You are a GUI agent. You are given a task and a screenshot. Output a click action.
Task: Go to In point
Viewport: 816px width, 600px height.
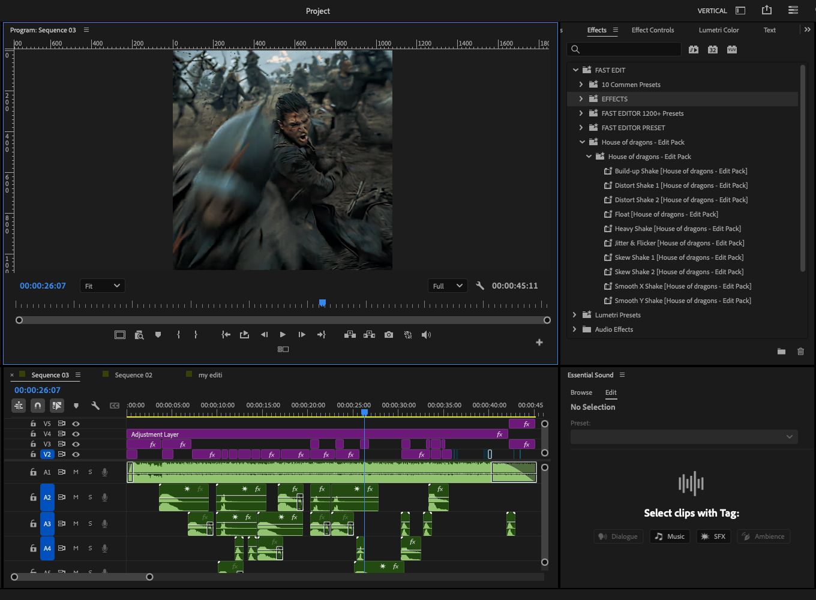coord(226,335)
